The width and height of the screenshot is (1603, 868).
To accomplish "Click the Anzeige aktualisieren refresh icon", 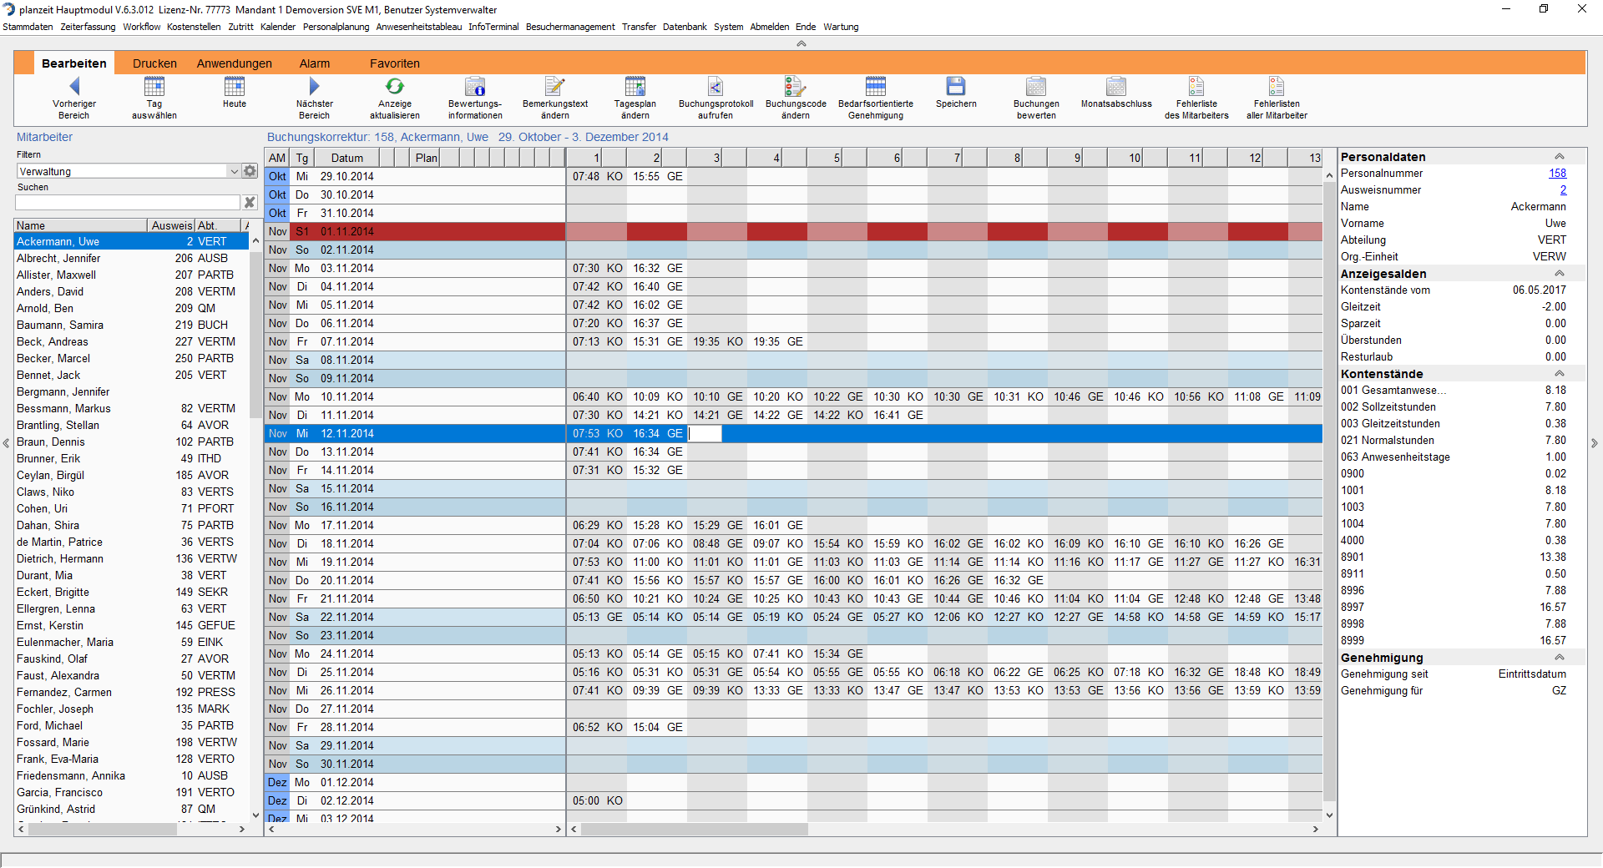I will coord(394,86).
